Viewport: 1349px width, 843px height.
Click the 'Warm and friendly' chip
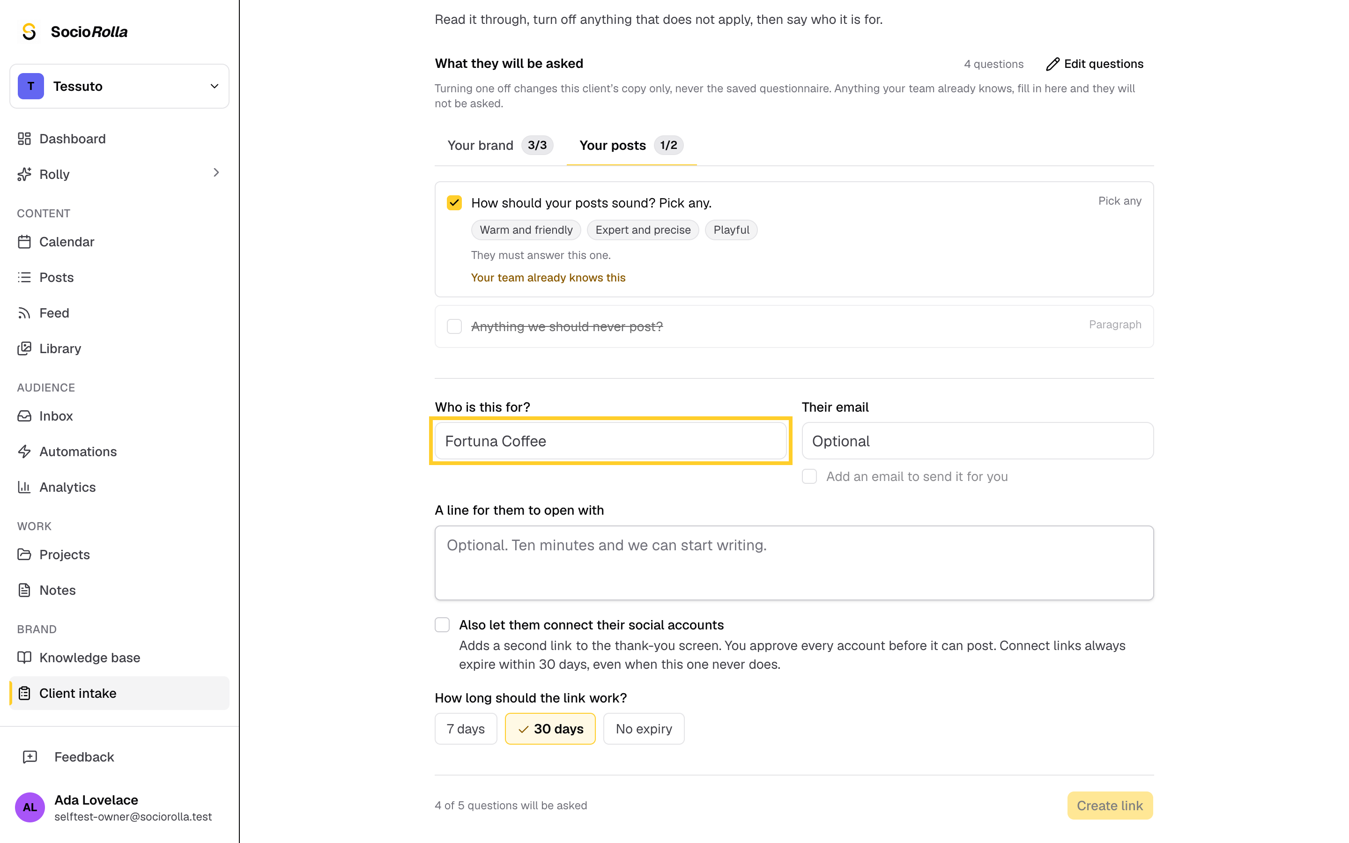click(x=526, y=229)
